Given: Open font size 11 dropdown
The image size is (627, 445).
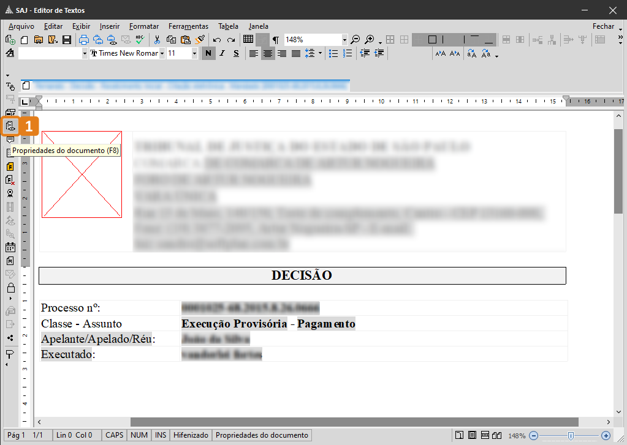Looking at the screenshot, I should (x=194, y=53).
